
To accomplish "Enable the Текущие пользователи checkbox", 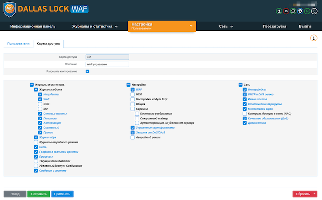I will click(36, 161).
